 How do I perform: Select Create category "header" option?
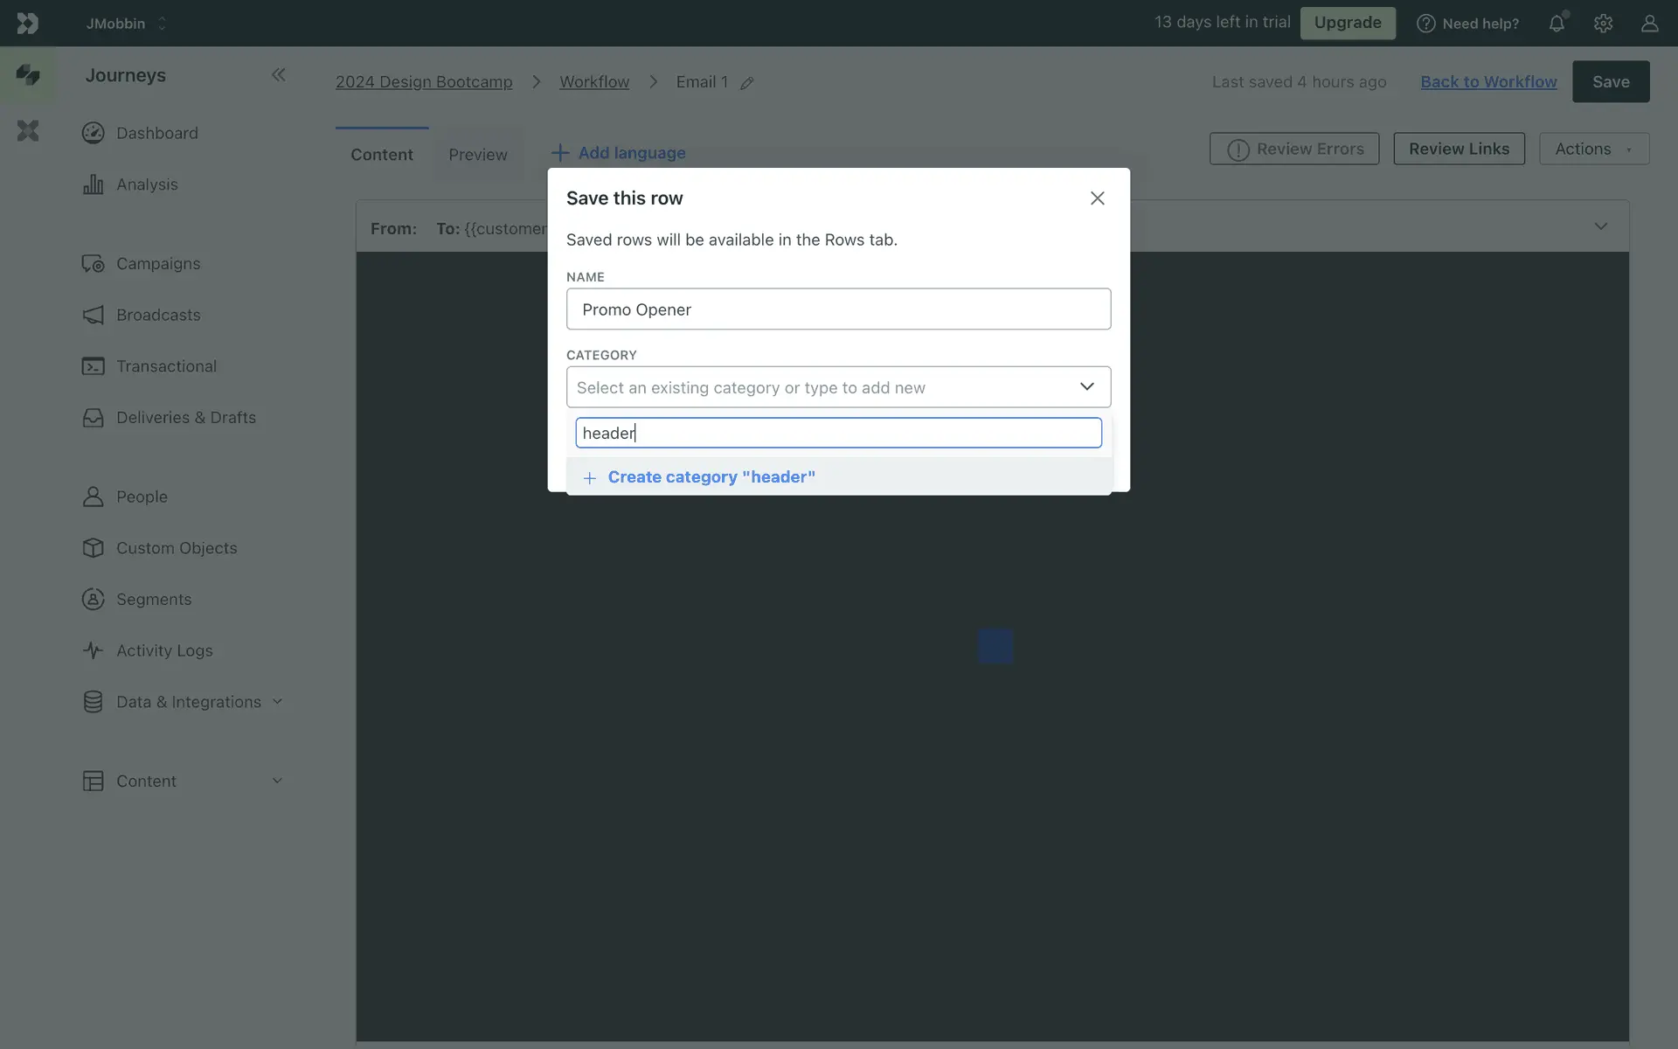(x=711, y=477)
